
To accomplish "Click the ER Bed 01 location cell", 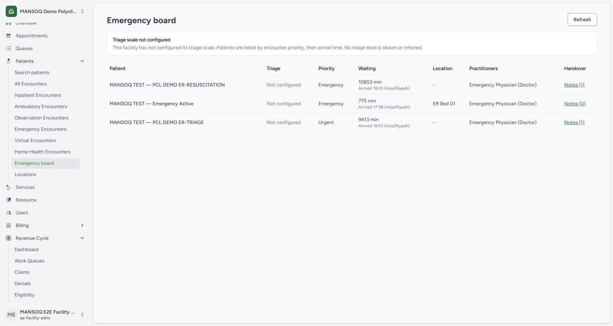I will [444, 104].
